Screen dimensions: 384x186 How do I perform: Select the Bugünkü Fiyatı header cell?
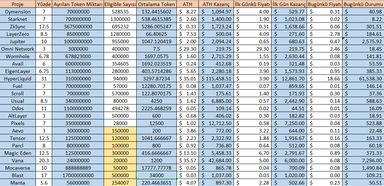point(324,4)
